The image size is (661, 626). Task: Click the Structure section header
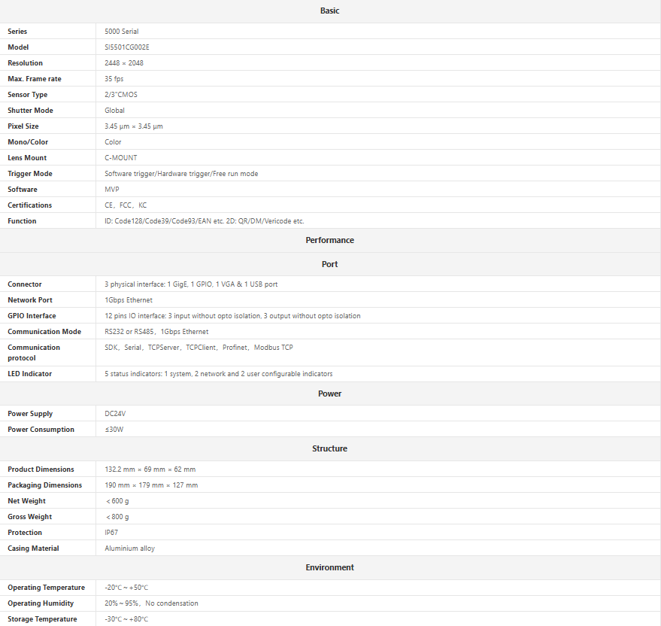[x=329, y=448]
